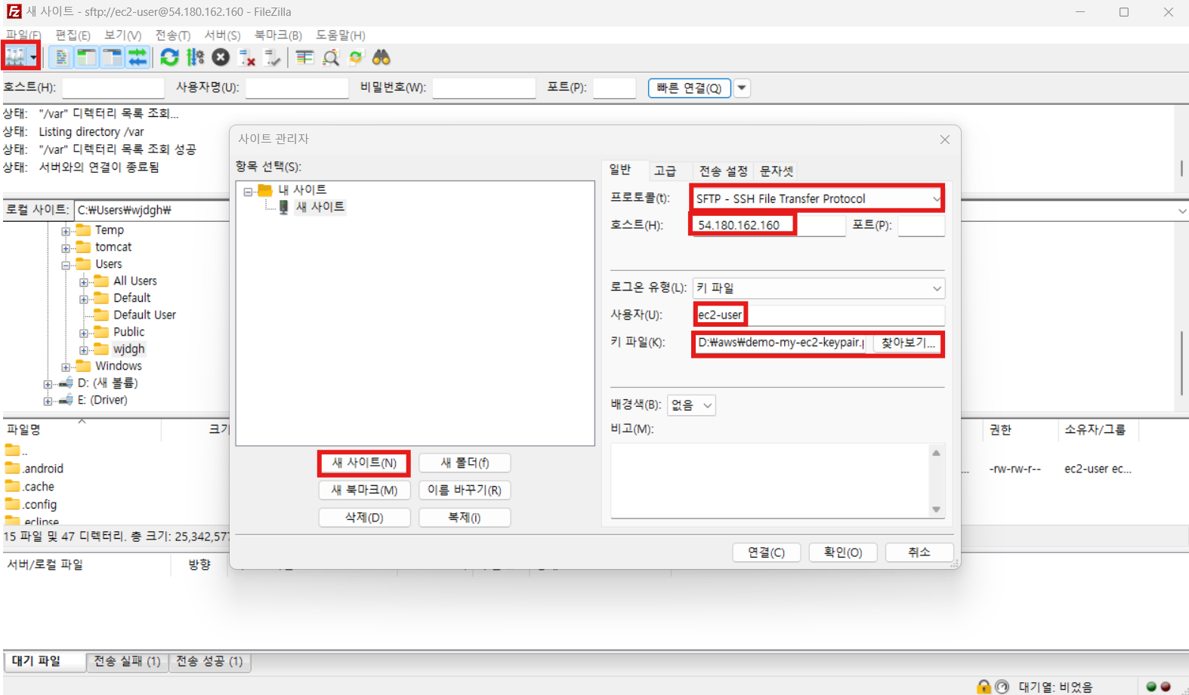Toggle the remote directory tree icon
1189x695 pixels.
tap(113, 57)
